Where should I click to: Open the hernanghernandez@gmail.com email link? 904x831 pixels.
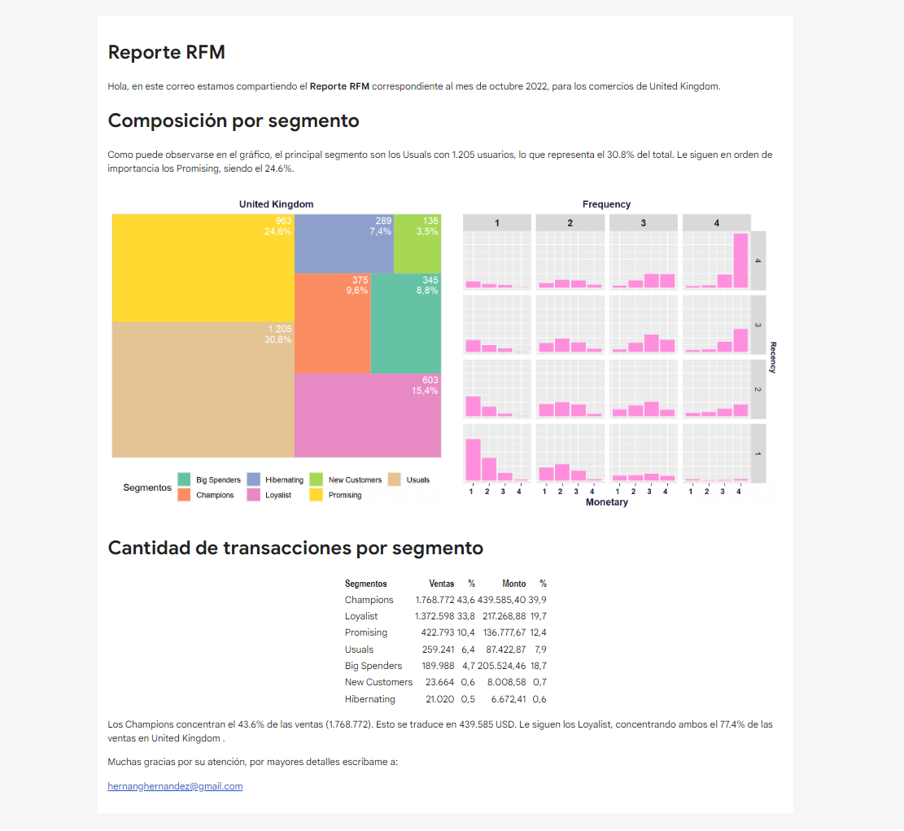[175, 786]
